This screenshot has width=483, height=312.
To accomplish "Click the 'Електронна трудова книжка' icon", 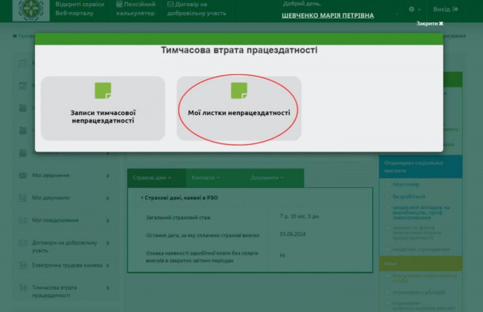I will click(23, 265).
